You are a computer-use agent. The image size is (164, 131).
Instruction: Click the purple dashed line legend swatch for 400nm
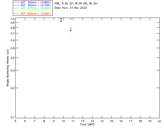tap(16, 2)
